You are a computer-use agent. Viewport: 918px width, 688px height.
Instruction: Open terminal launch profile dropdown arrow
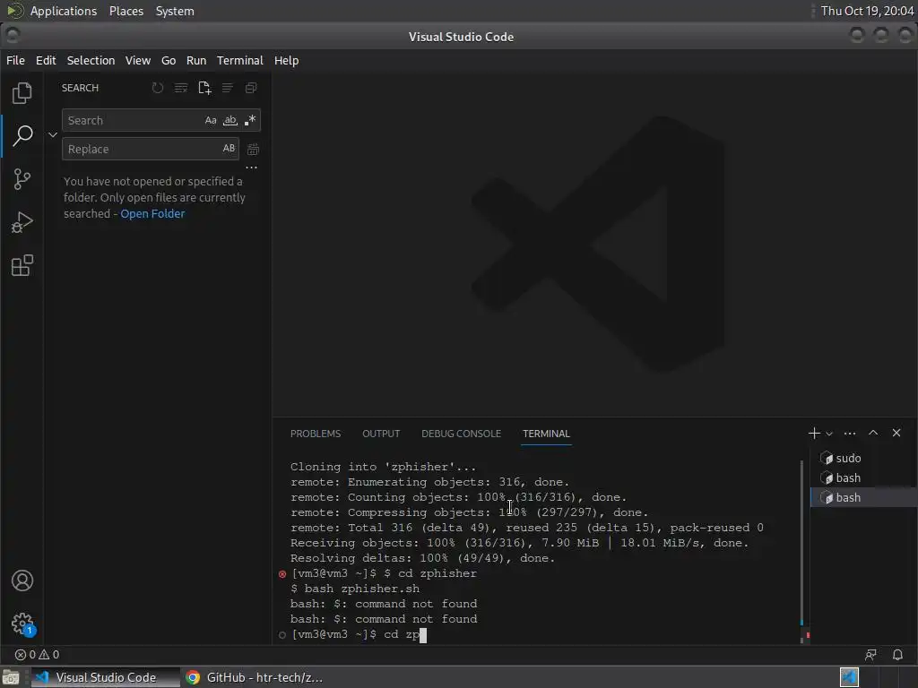pyautogui.click(x=829, y=434)
